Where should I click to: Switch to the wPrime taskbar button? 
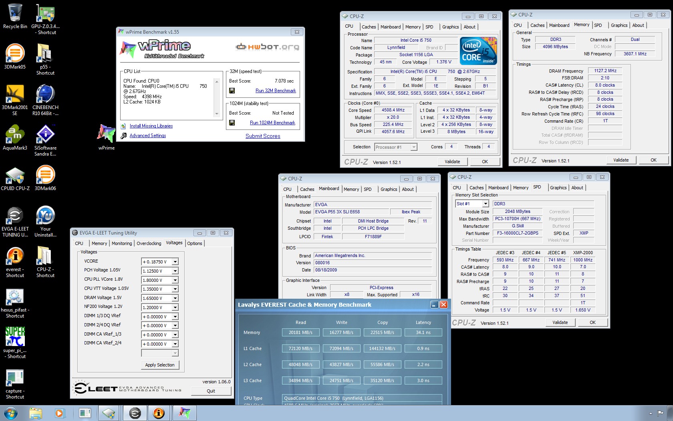184,413
